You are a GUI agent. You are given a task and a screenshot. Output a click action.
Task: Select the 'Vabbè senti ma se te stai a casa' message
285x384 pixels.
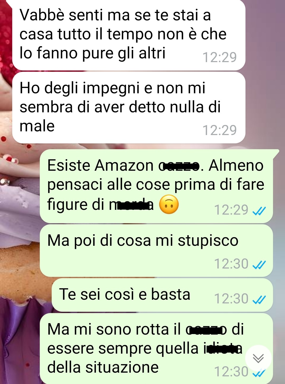point(129,35)
